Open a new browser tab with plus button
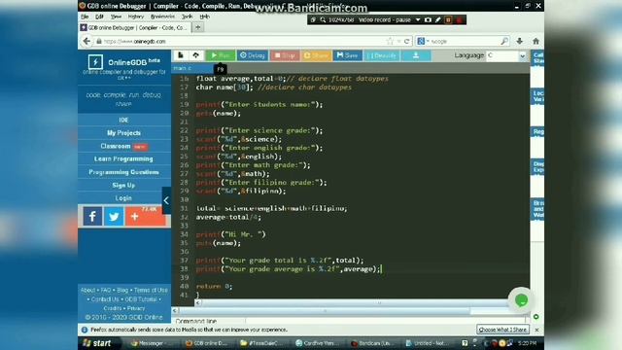Image resolution: width=622 pixels, height=350 pixels. click(198, 27)
